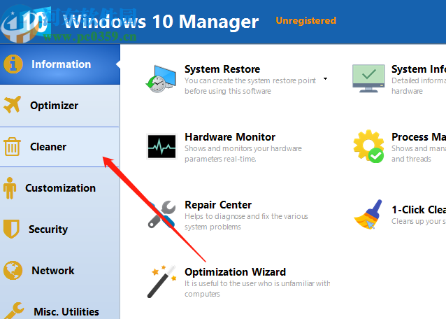Click the System Information monitor icon
Screen dimensions: 446x319
(x=368, y=78)
